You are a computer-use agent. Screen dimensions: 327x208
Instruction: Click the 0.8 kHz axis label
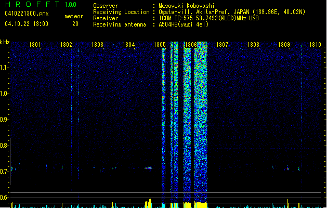click(5, 146)
